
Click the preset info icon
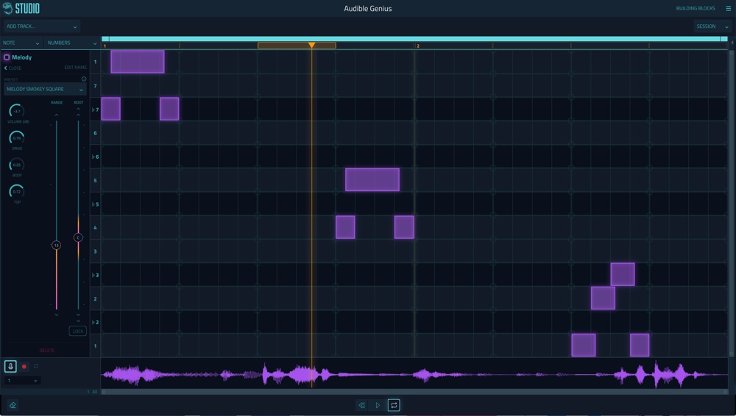coord(84,79)
